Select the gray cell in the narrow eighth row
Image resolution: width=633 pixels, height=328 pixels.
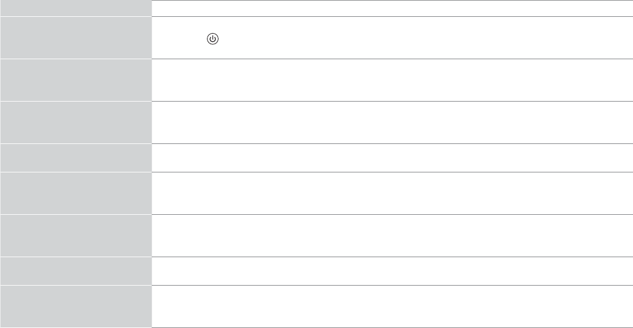pyautogui.click(x=76, y=271)
